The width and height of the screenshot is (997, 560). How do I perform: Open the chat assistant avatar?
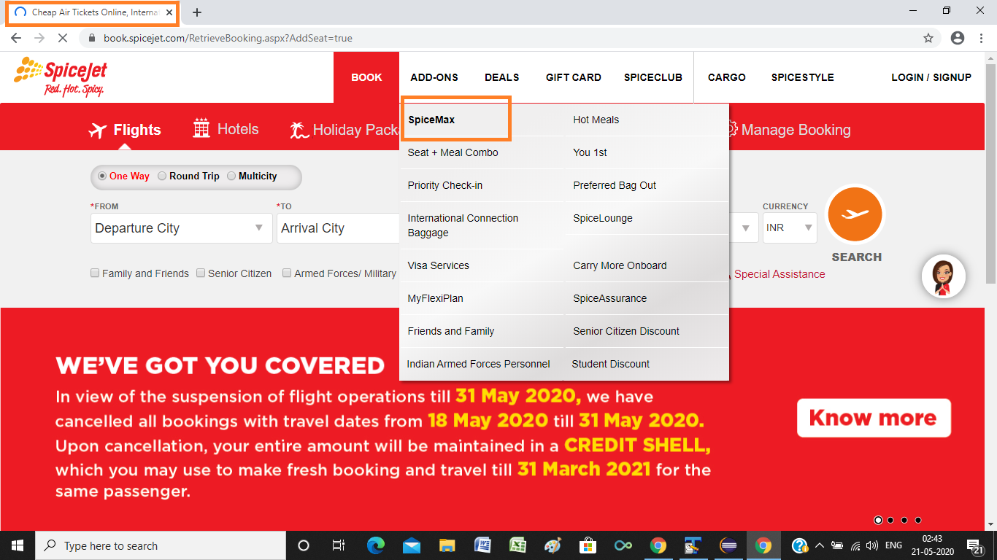943,276
